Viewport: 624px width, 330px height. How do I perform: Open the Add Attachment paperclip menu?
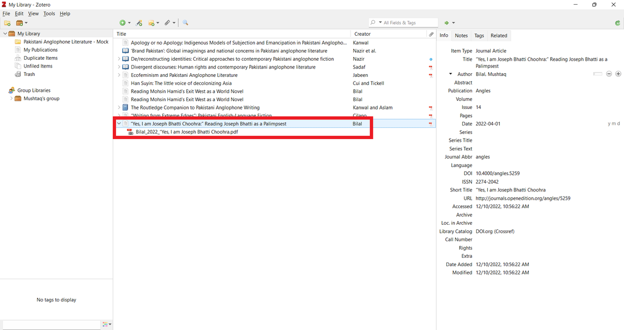pos(169,23)
